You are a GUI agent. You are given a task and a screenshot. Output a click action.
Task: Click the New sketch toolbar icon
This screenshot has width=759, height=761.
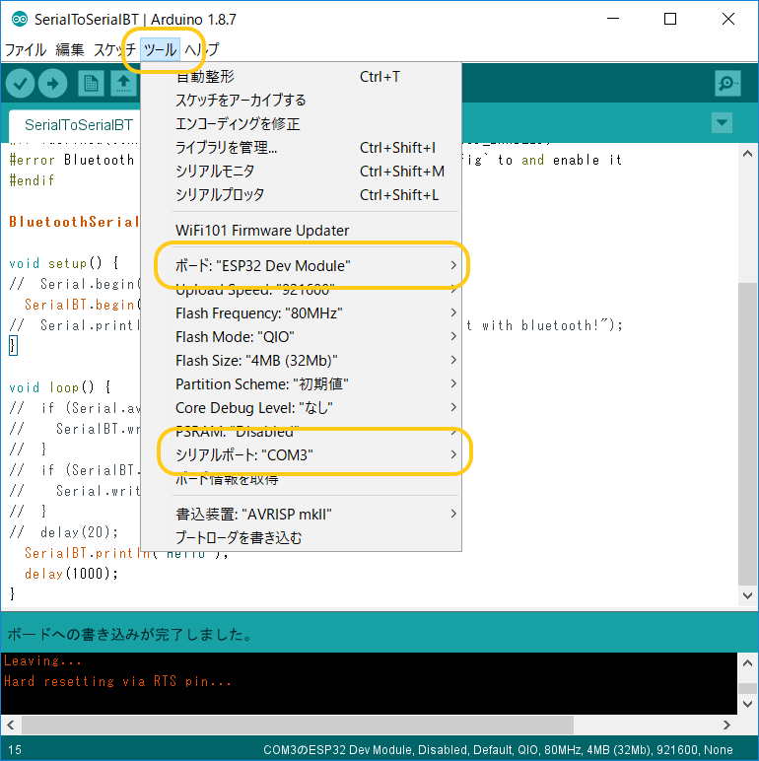[x=91, y=84]
